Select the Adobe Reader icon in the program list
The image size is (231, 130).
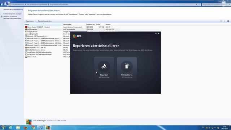26,27
